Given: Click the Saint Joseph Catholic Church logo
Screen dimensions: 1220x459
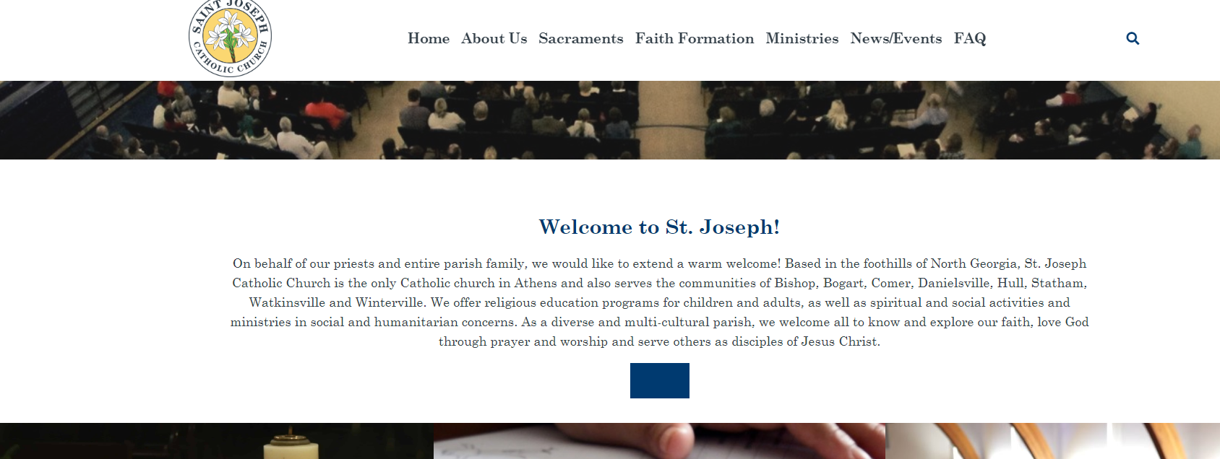Looking at the screenshot, I should [x=230, y=38].
